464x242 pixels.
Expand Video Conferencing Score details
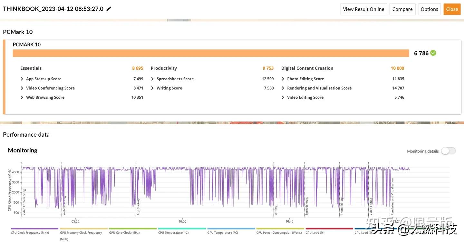(22, 88)
